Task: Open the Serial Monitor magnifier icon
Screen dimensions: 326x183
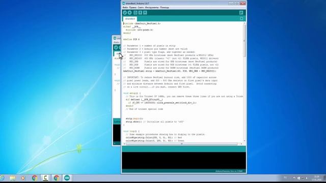Action: tap(241, 13)
